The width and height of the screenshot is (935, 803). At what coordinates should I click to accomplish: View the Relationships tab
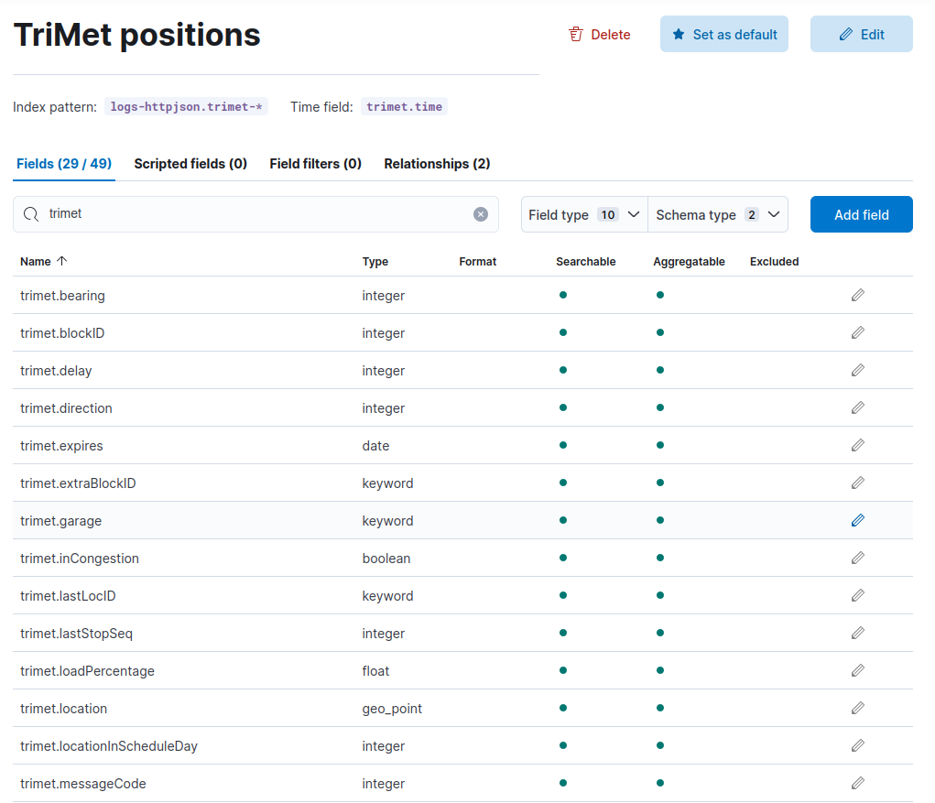pyautogui.click(x=437, y=164)
